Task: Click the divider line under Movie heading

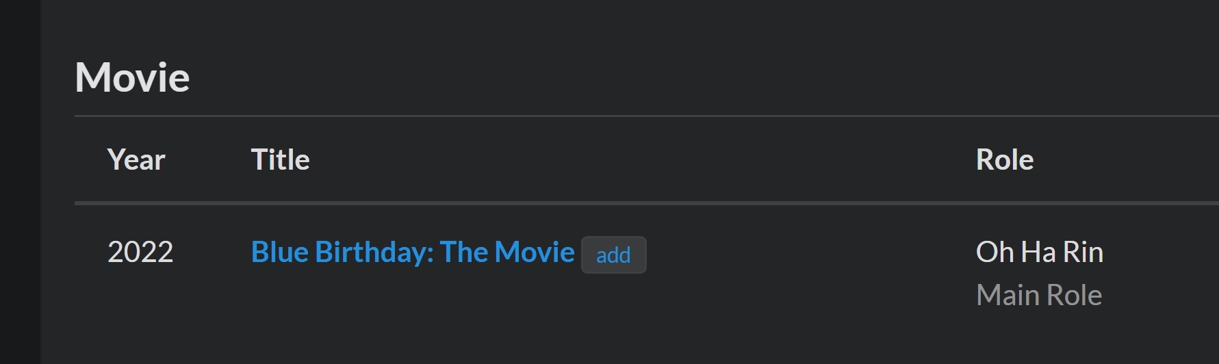Action: pyautogui.click(x=647, y=116)
